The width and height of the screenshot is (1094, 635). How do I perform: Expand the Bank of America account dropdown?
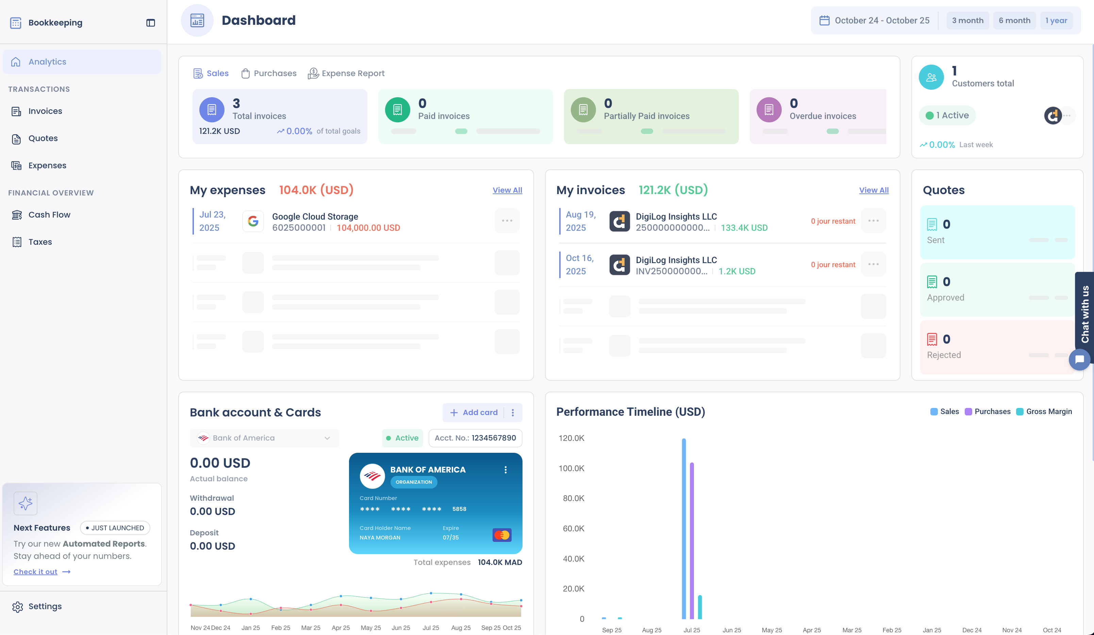(327, 437)
